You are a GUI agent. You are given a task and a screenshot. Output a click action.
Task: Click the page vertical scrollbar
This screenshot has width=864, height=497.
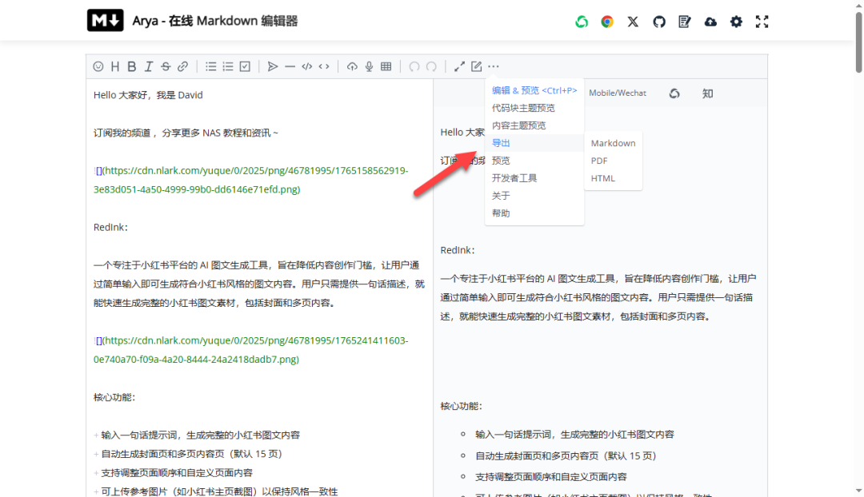[858, 44]
